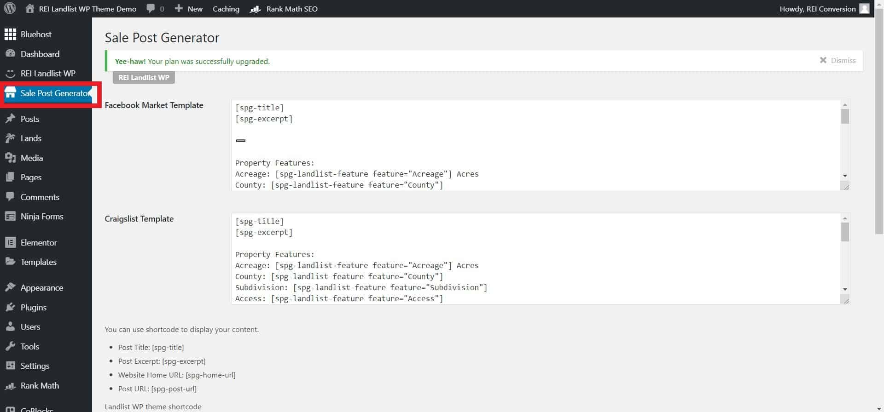
Task: Click the Posts pushpin icon
Action: [x=10, y=119]
